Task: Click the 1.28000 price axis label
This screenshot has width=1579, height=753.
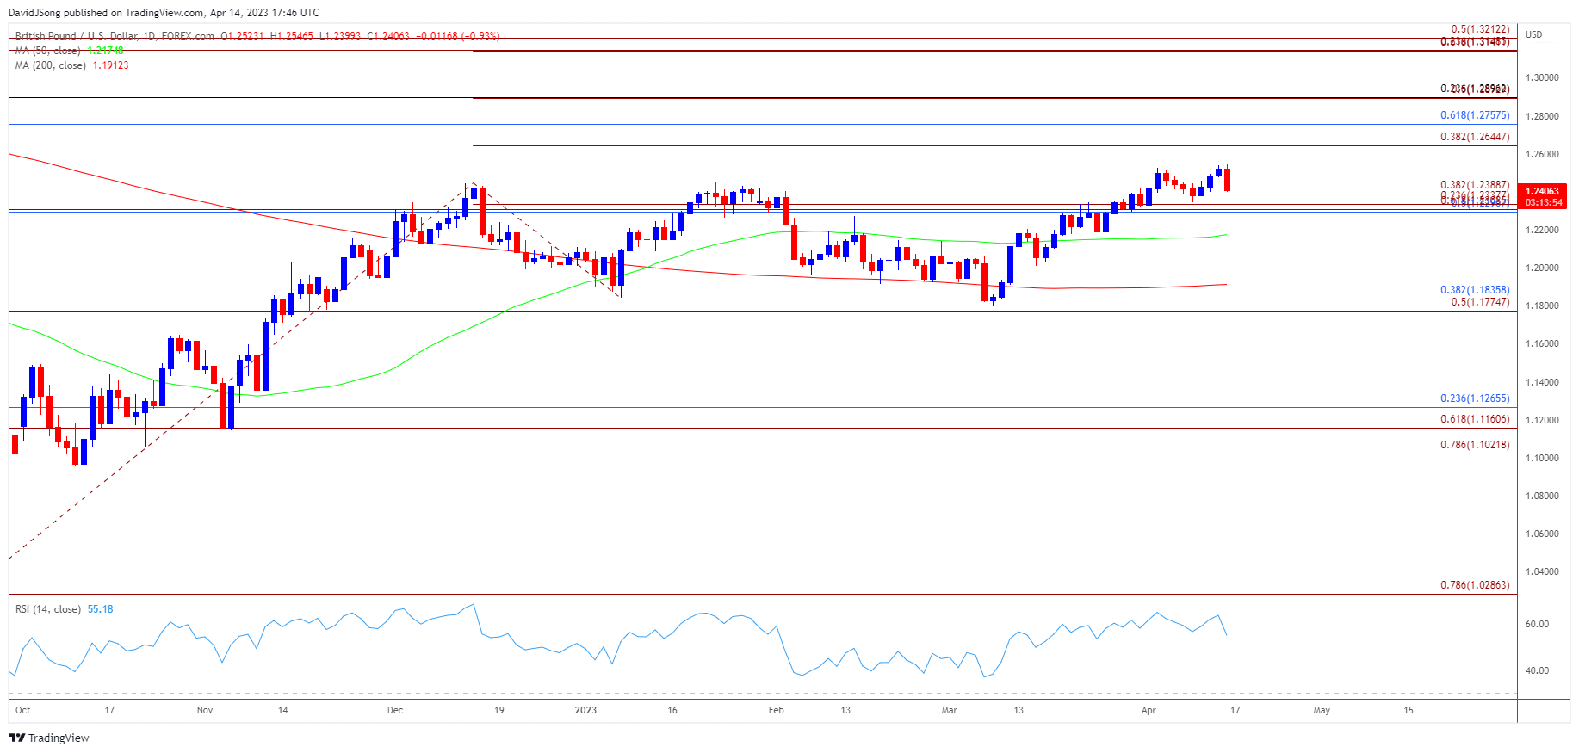Action: (1542, 116)
